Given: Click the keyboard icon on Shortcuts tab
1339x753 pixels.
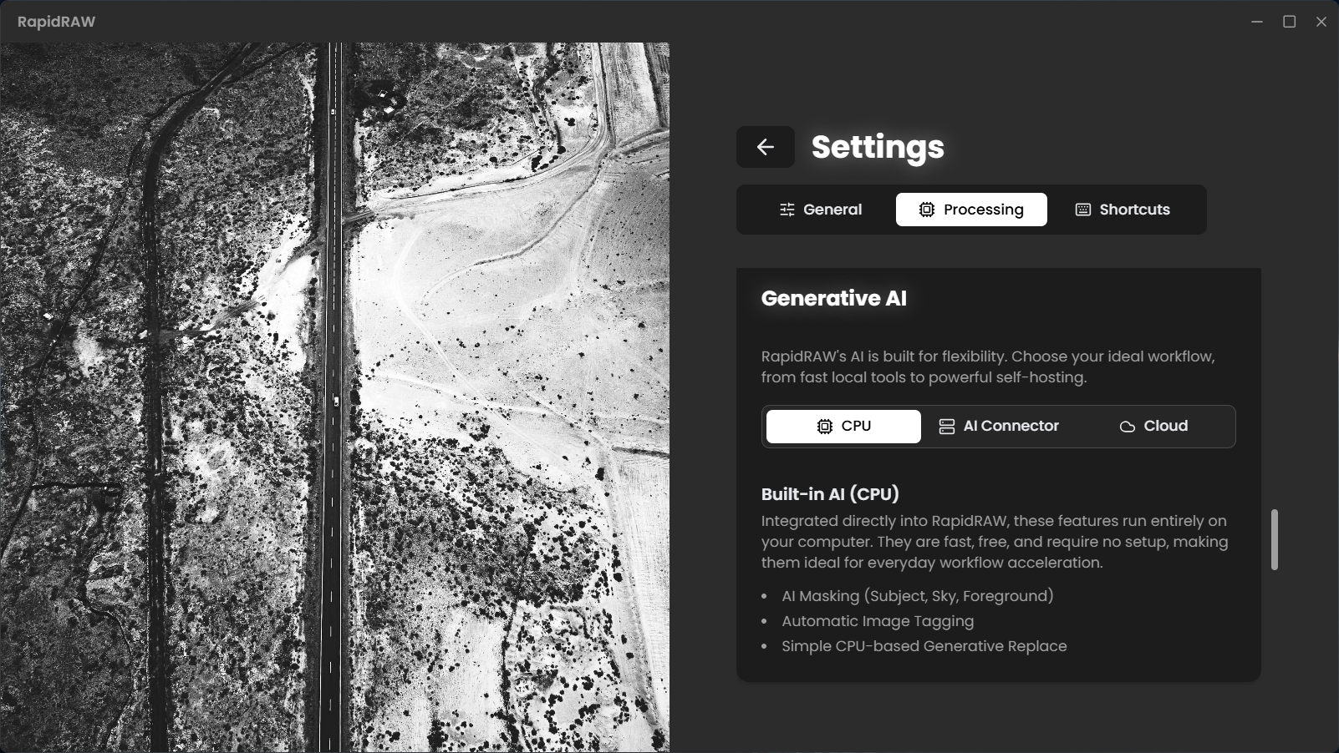Looking at the screenshot, I should [x=1082, y=210].
